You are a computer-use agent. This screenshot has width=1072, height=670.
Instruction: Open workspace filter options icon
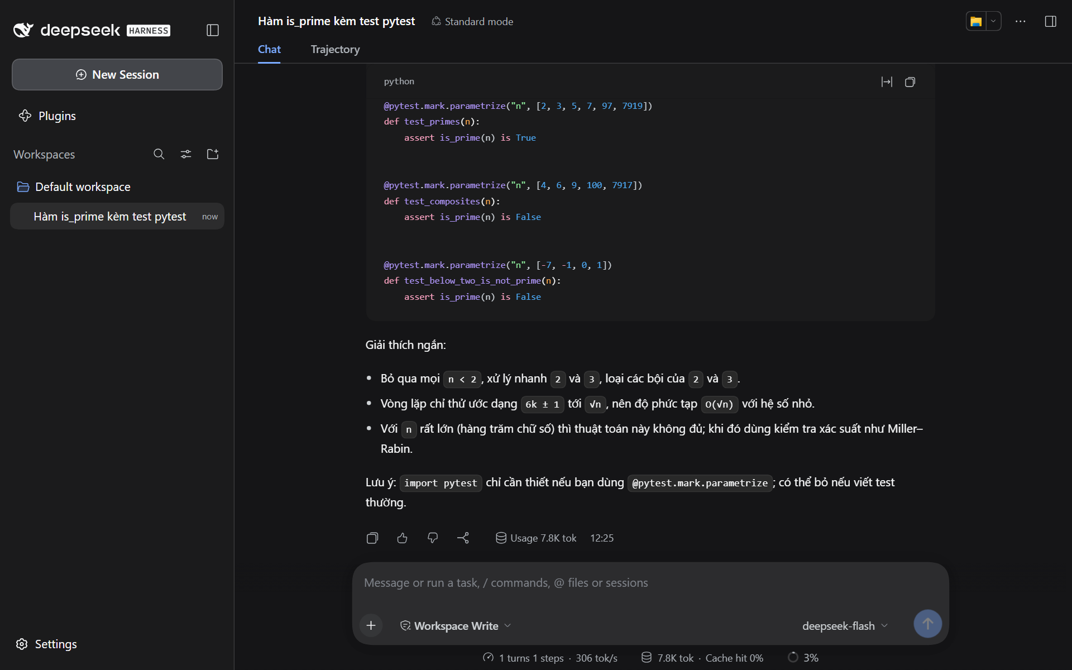pos(186,154)
